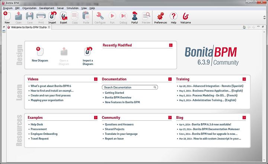Click the red arrow beside Recently Modified
This screenshot has height=164, width=268.
tap(171, 45)
